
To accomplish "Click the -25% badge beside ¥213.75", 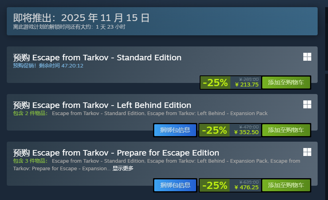I will pos(215,83).
